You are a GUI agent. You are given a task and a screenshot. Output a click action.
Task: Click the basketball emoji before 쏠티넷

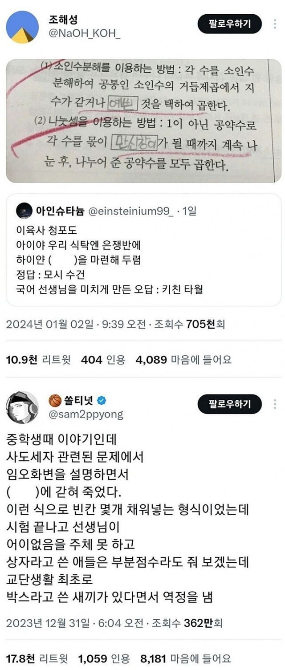55,401
